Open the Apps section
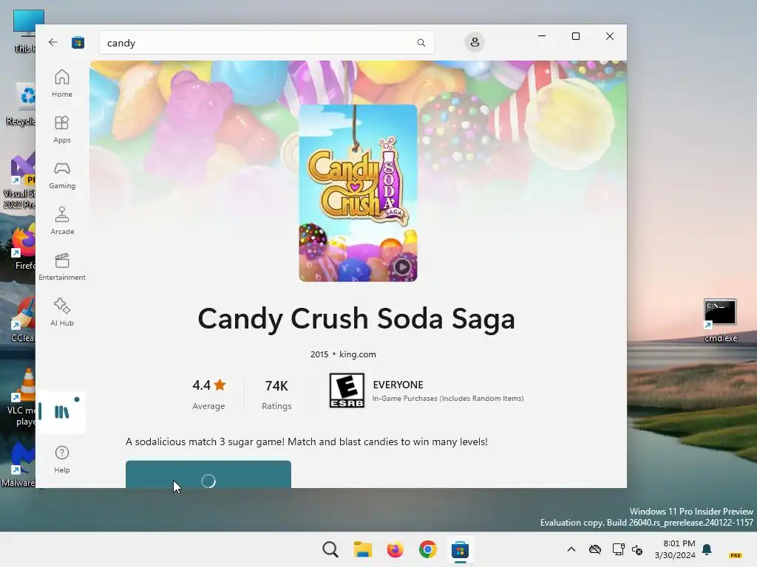This screenshot has height=567, width=757. [x=62, y=129]
